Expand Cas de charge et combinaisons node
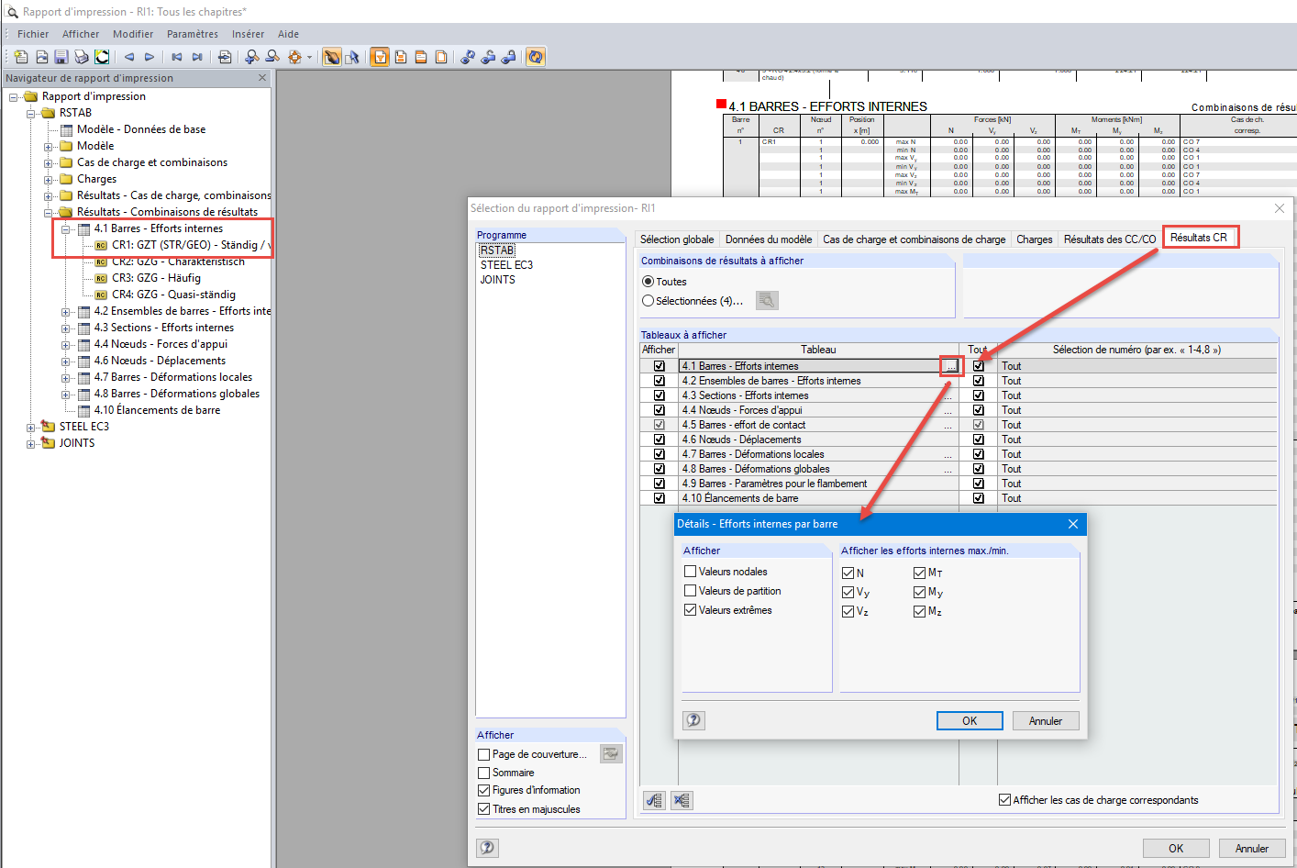 point(48,162)
